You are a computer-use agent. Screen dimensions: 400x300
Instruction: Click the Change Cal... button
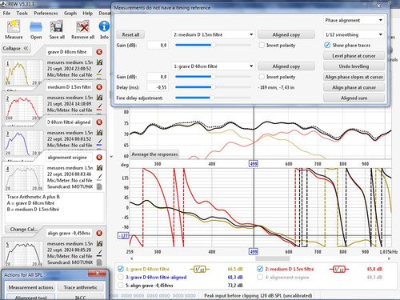[x=24, y=229]
